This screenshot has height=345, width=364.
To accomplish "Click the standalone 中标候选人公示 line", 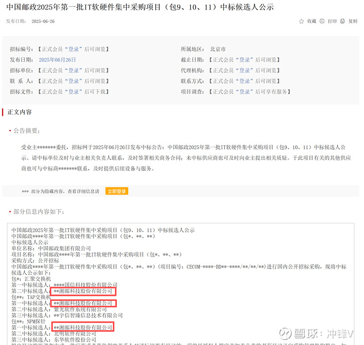I will [30, 242].
